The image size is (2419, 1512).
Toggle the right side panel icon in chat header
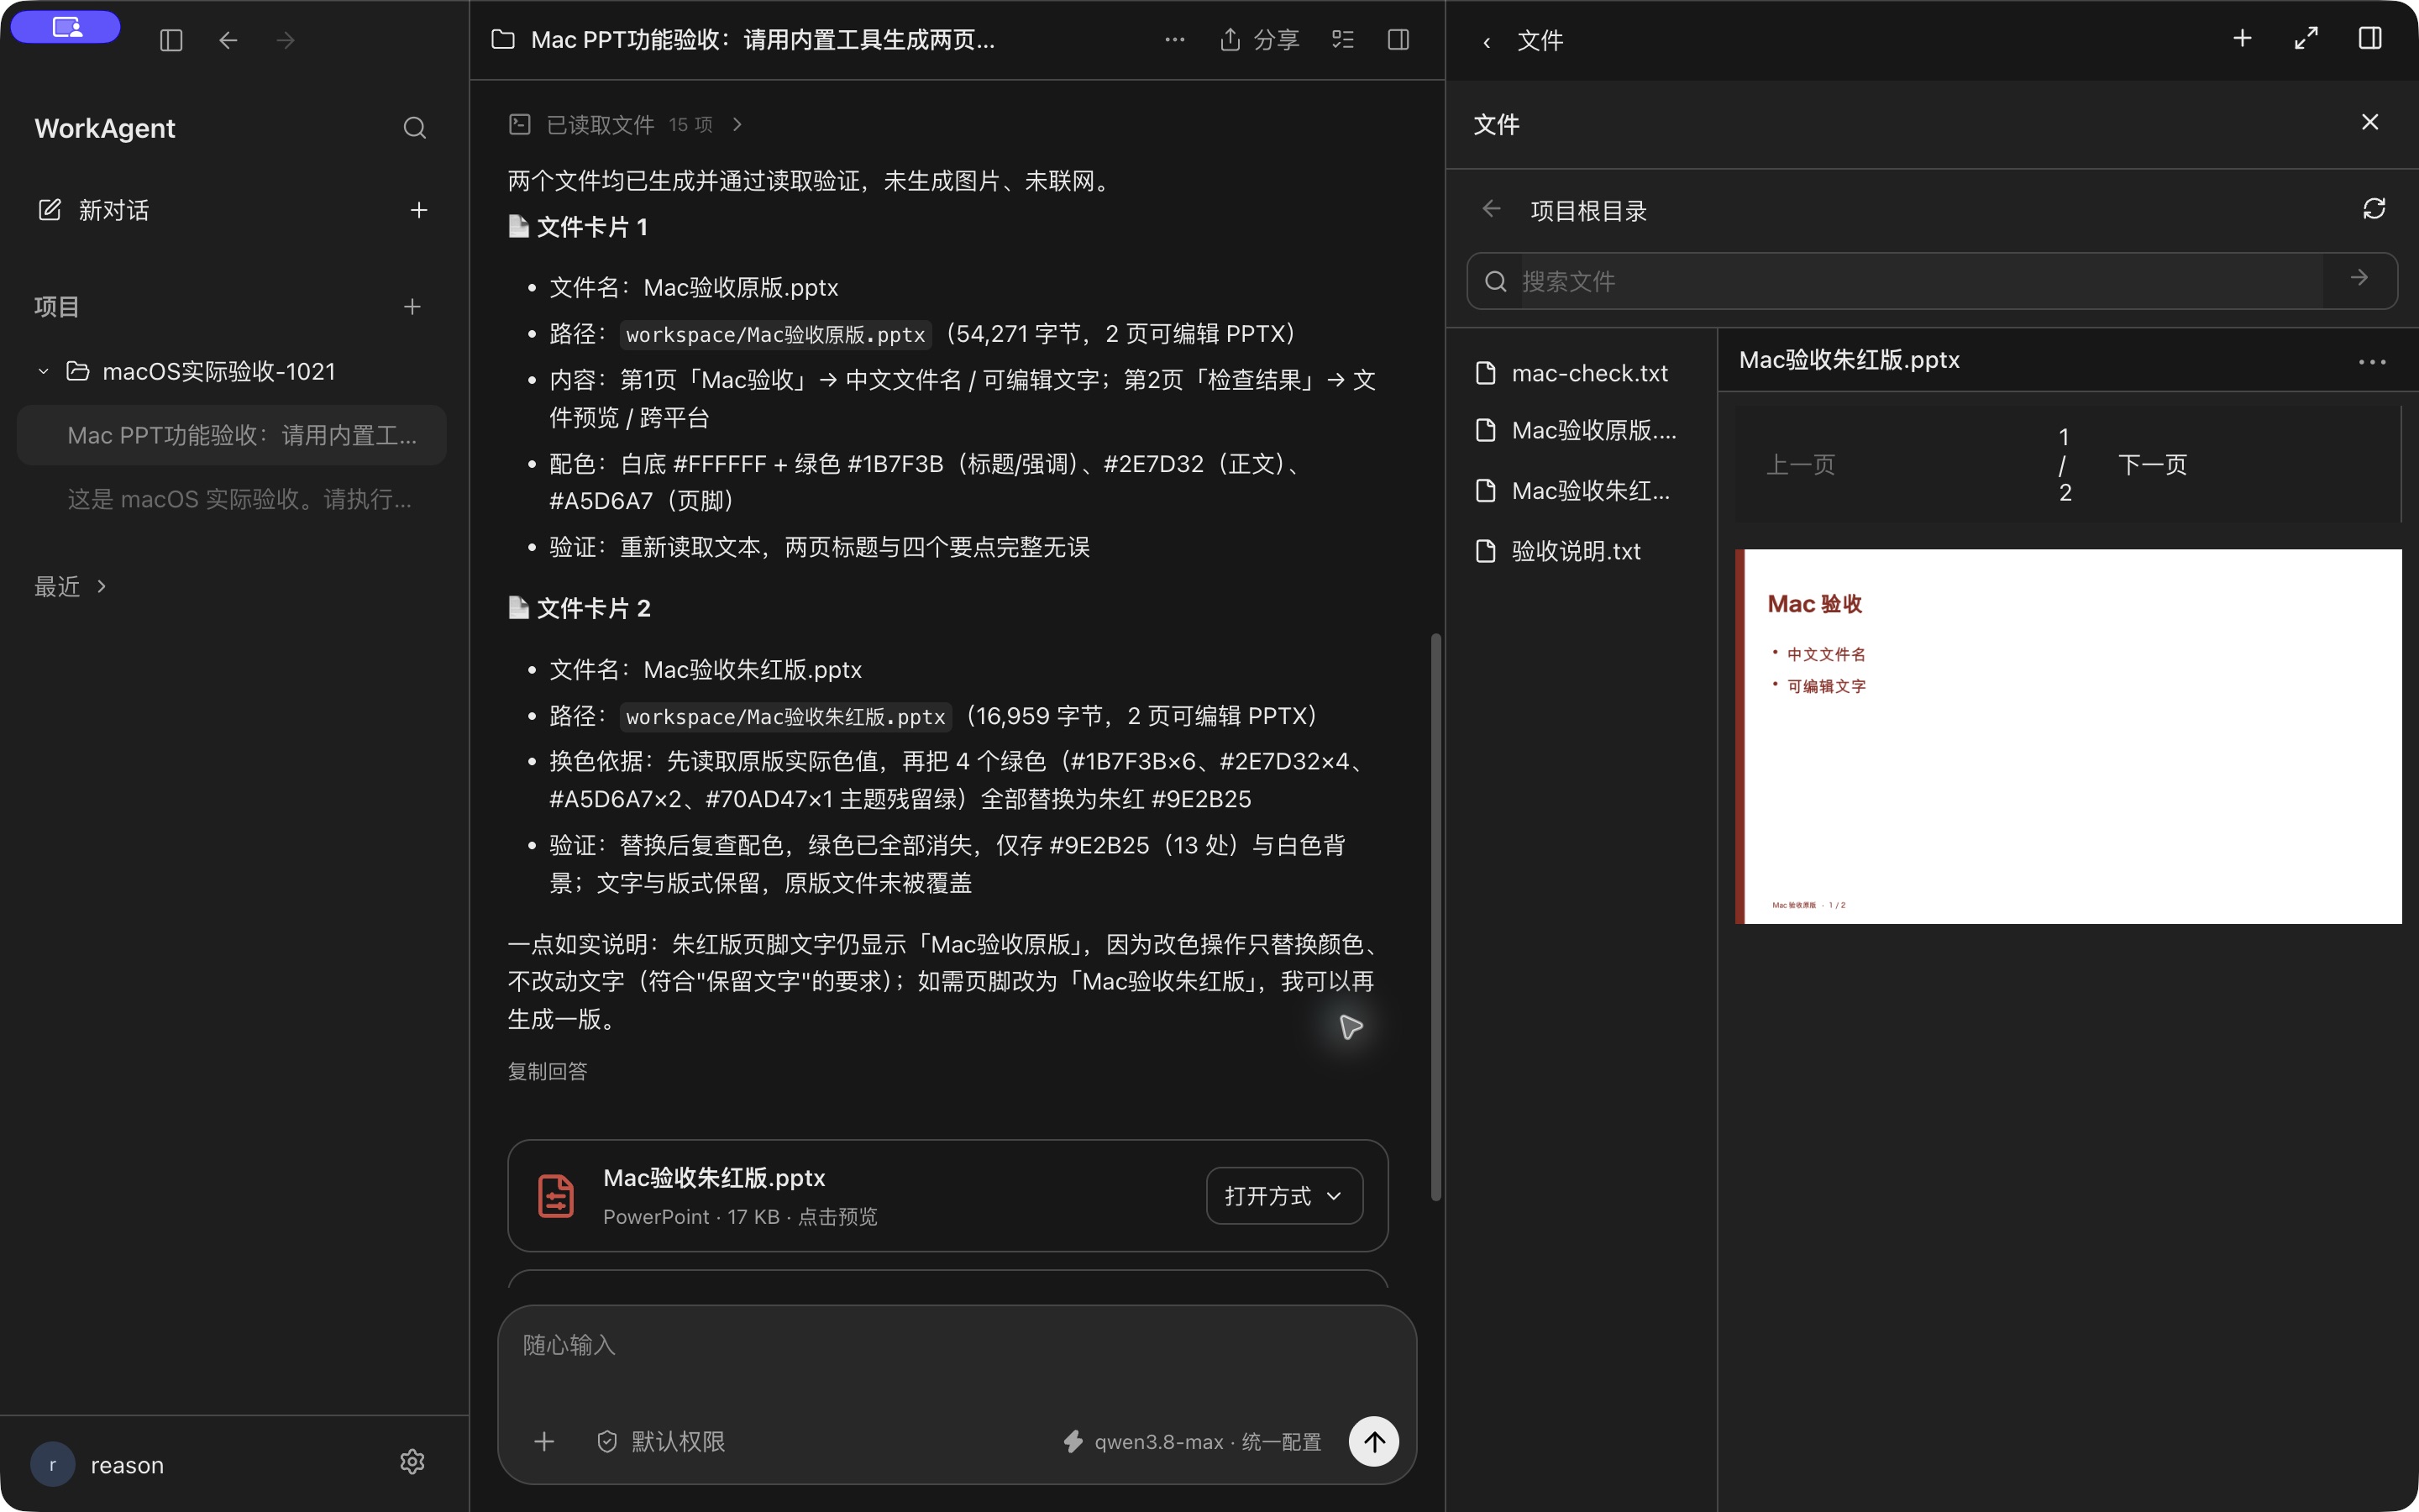click(x=1398, y=40)
